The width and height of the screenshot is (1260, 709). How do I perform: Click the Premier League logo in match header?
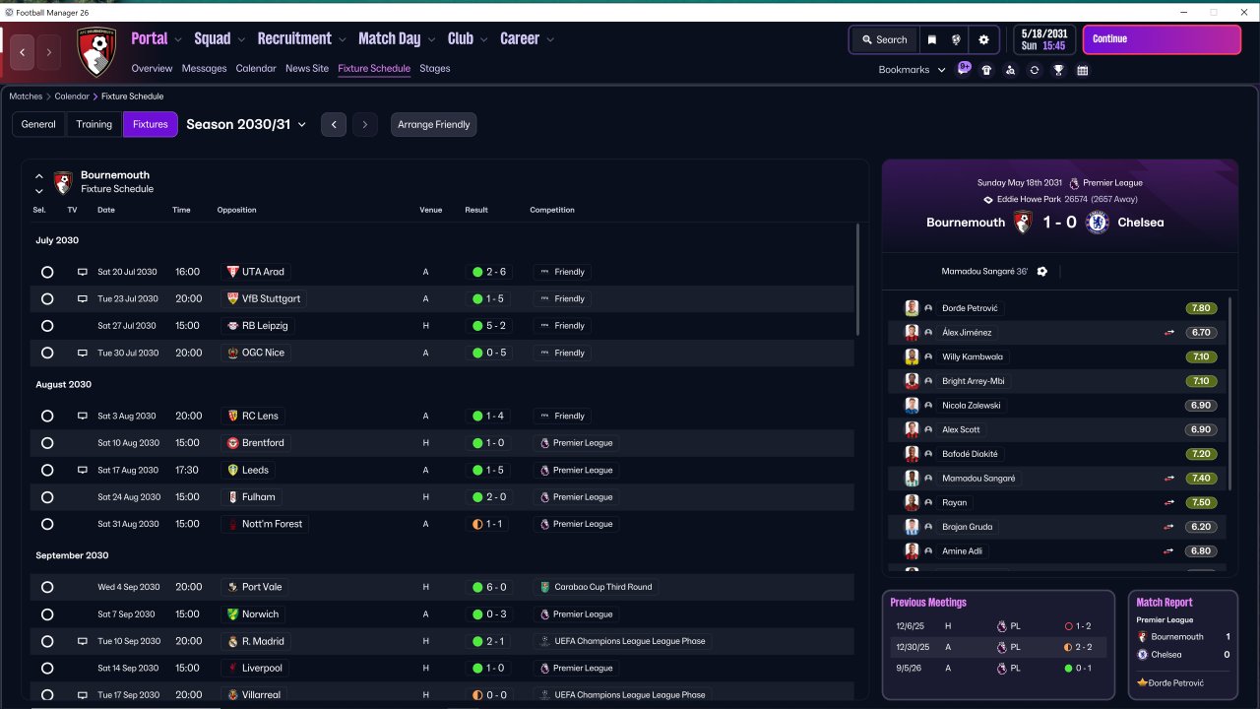[1074, 183]
